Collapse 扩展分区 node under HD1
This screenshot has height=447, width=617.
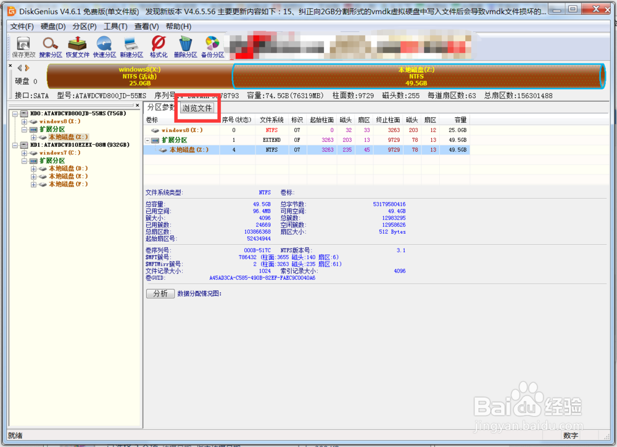(25, 161)
